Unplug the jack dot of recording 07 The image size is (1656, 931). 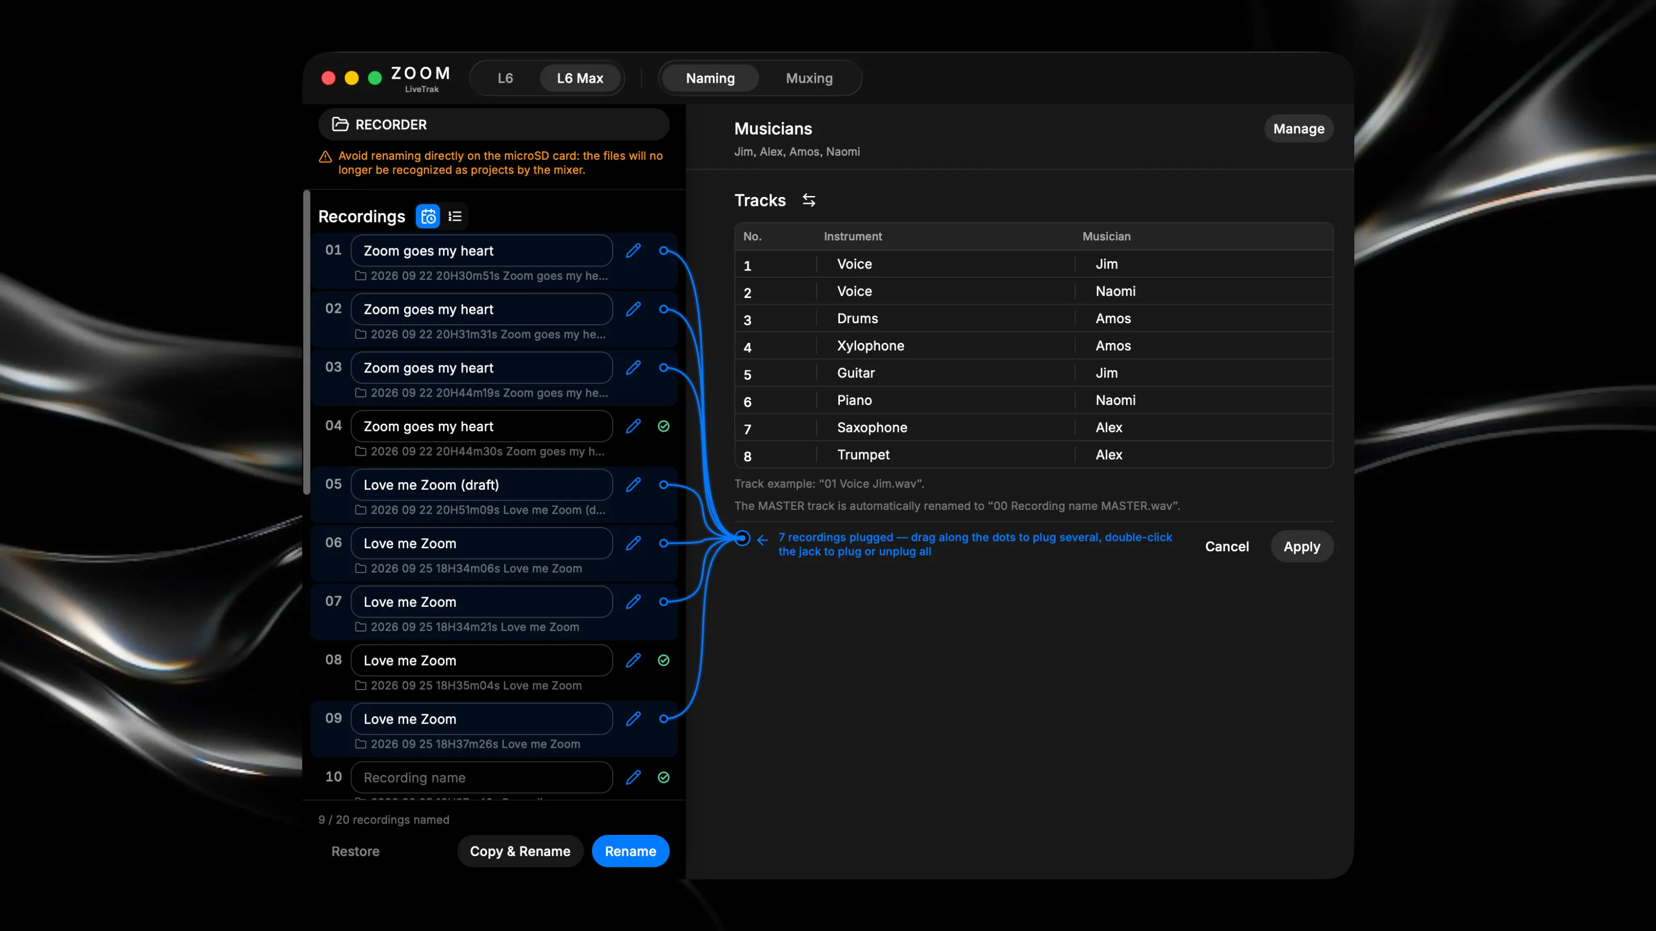point(663,602)
